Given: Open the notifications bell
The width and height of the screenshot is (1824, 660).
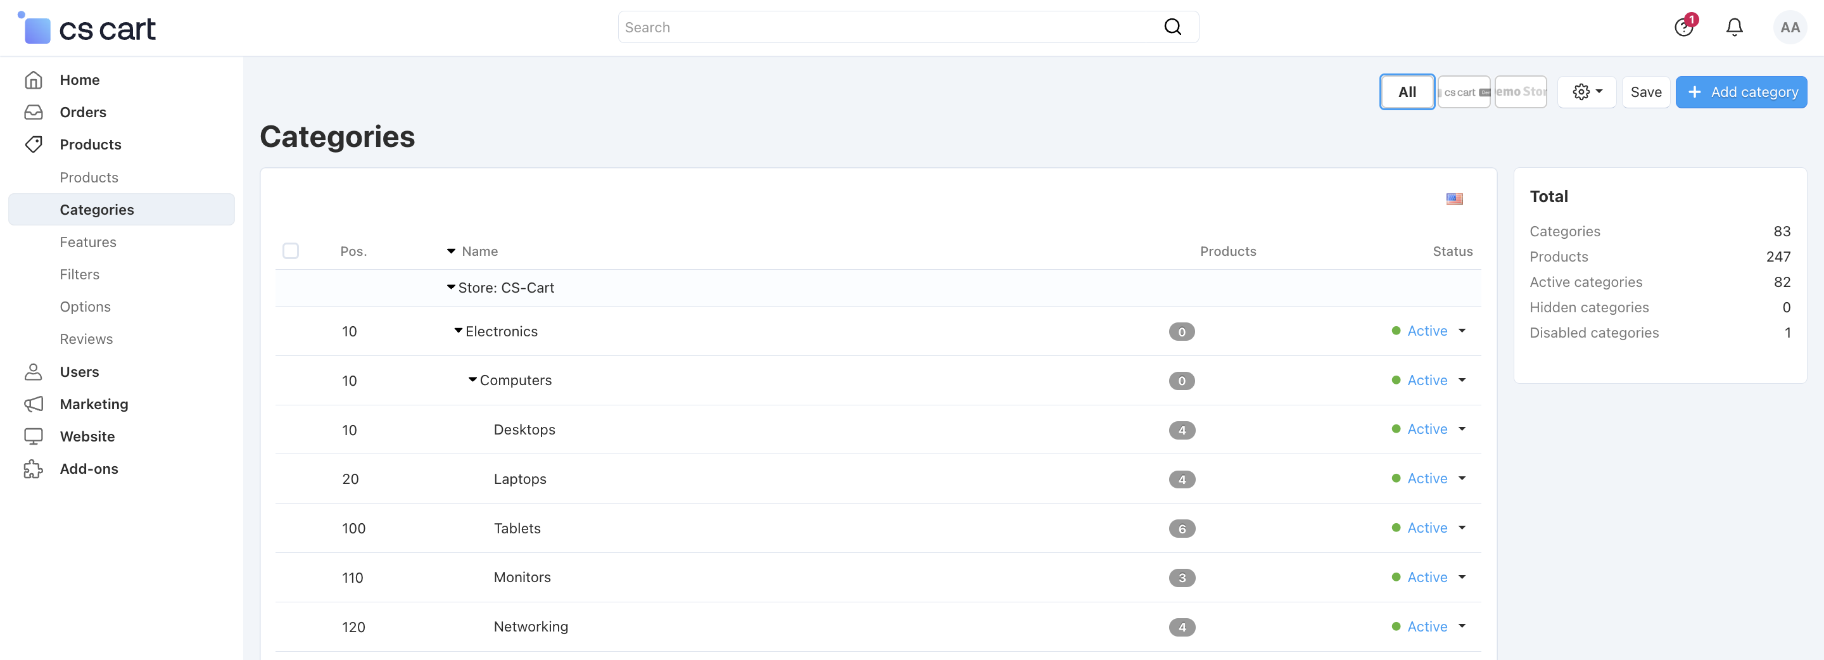Looking at the screenshot, I should (1734, 27).
